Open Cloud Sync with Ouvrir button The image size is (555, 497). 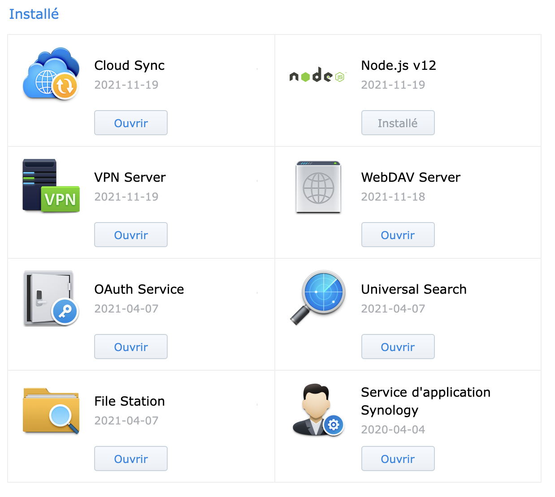pyautogui.click(x=131, y=123)
